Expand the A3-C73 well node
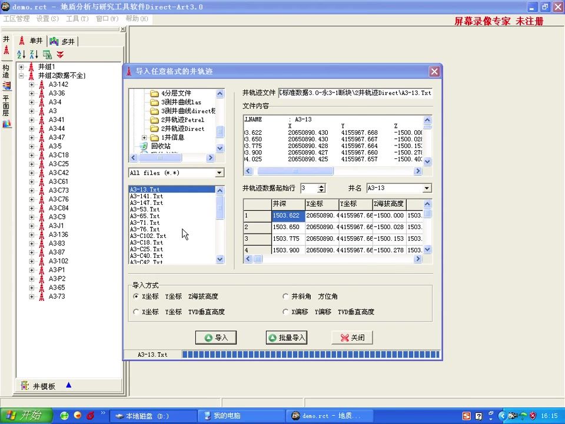 tap(32, 191)
